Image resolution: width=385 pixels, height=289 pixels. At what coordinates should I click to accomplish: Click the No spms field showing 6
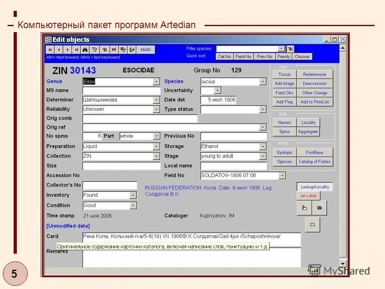(x=92, y=136)
